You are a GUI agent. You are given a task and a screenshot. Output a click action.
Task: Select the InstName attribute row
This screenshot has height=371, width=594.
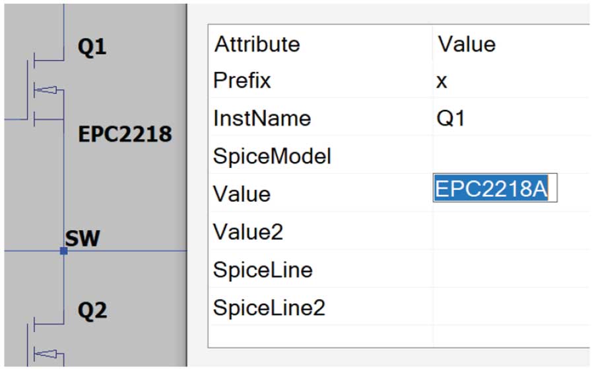point(262,119)
